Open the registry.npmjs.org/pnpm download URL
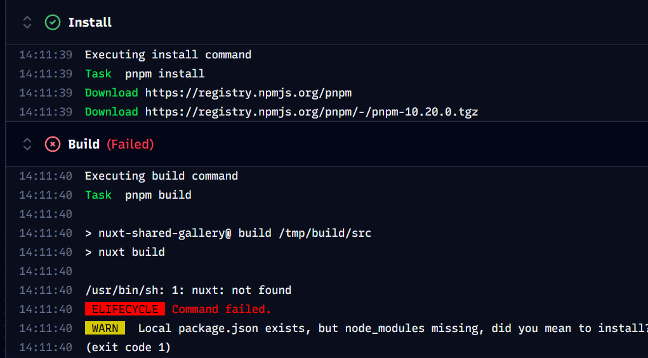Image resolution: width=648 pixels, height=358 pixels. pyautogui.click(x=248, y=93)
